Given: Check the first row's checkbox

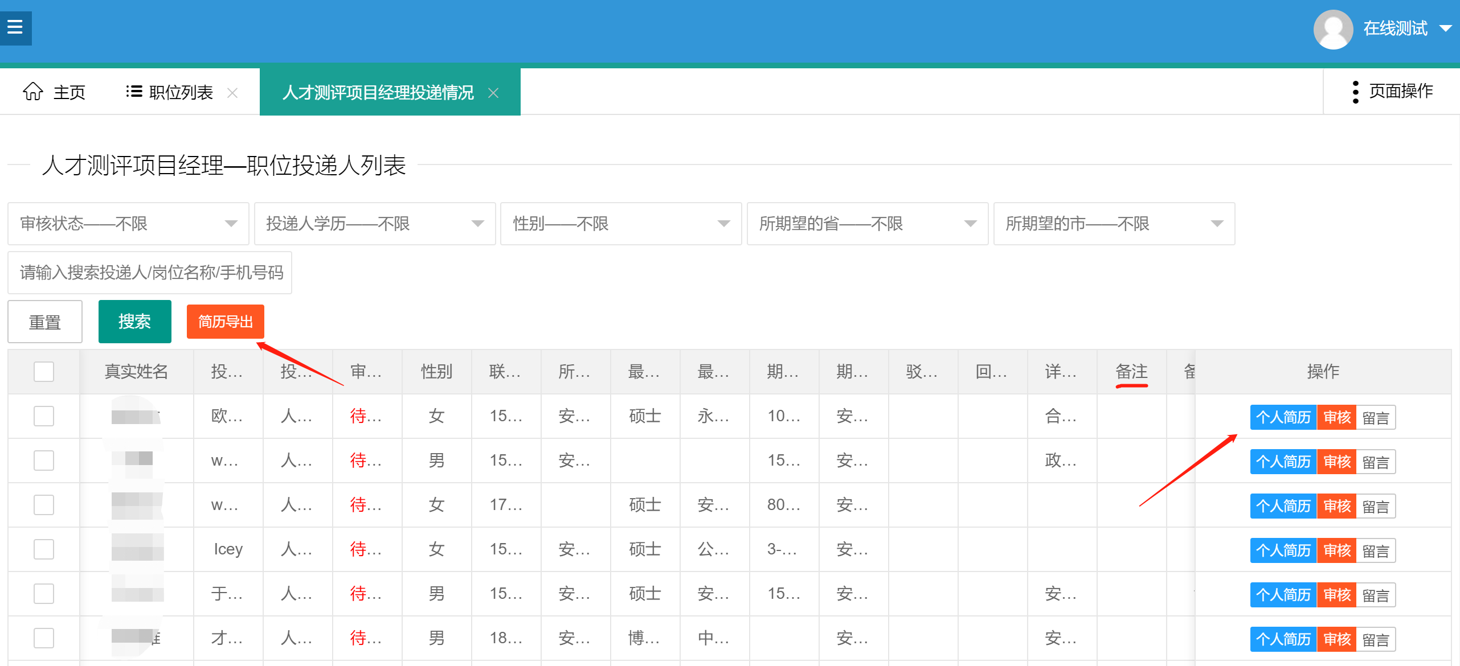Looking at the screenshot, I should (44, 416).
